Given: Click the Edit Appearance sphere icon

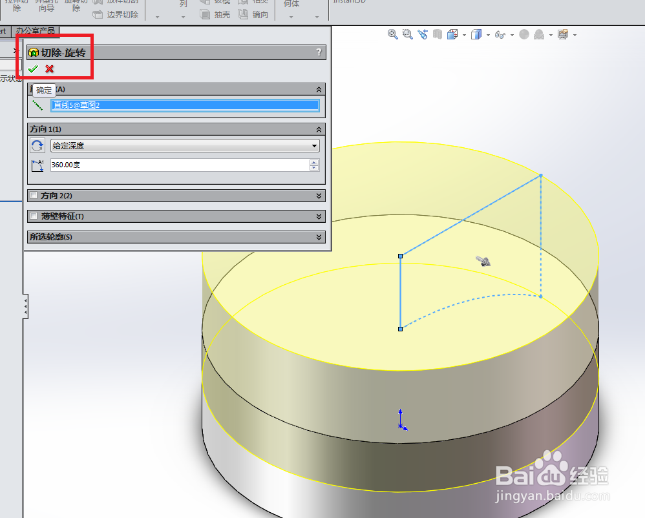Looking at the screenshot, I should pyautogui.click(x=524, y=34).
